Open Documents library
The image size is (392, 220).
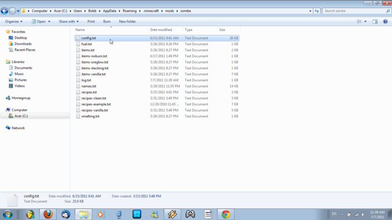[x=21, y=68]
